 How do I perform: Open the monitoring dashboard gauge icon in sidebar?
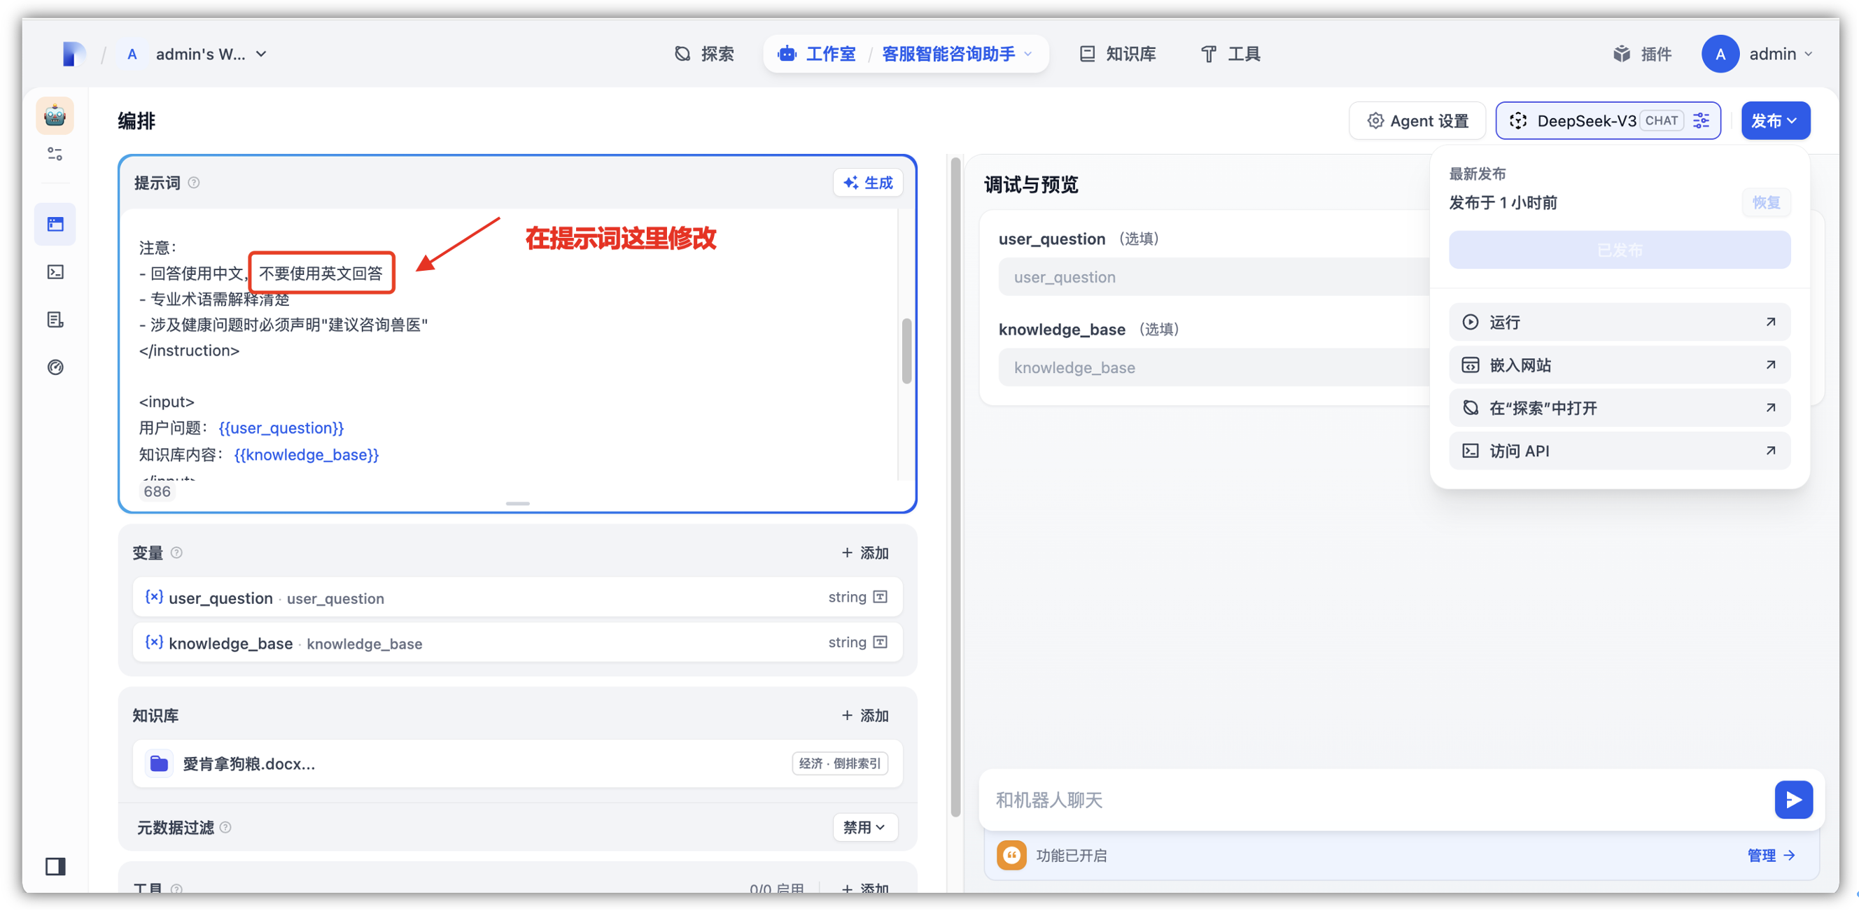54,367
